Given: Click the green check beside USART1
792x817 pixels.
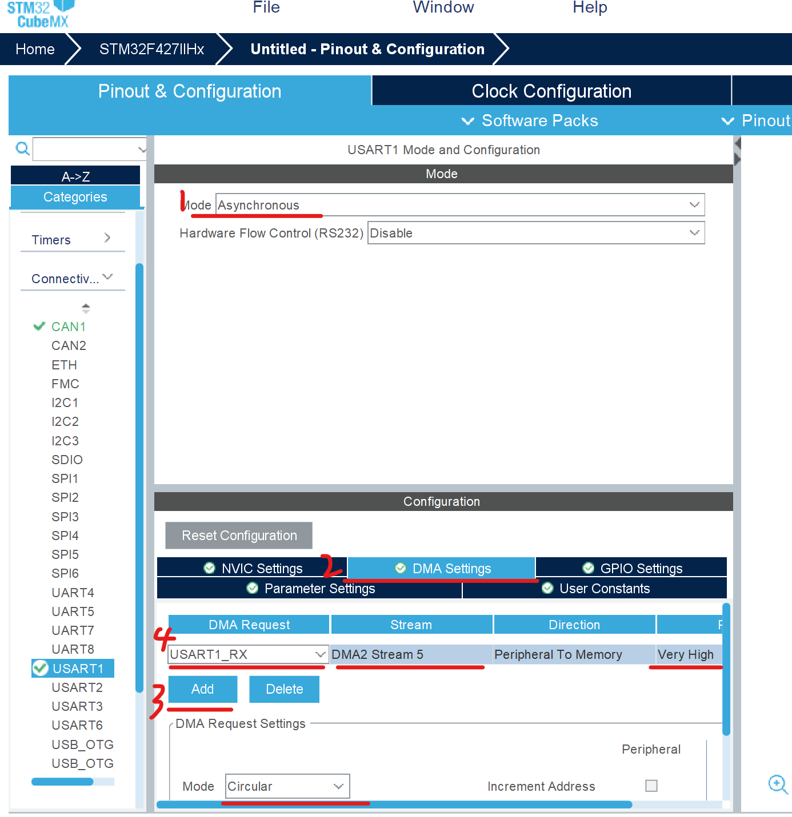Looking at the screenshot, I should pyautogui.click(x=40, y=668).
